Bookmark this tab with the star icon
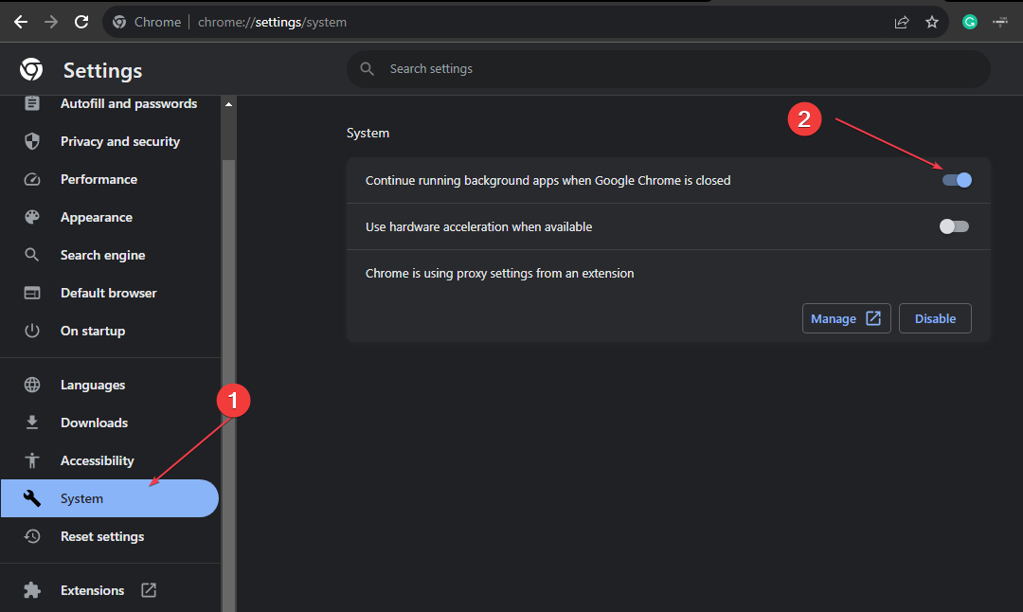Screen dimensions: 1023x612 [932, 22]
